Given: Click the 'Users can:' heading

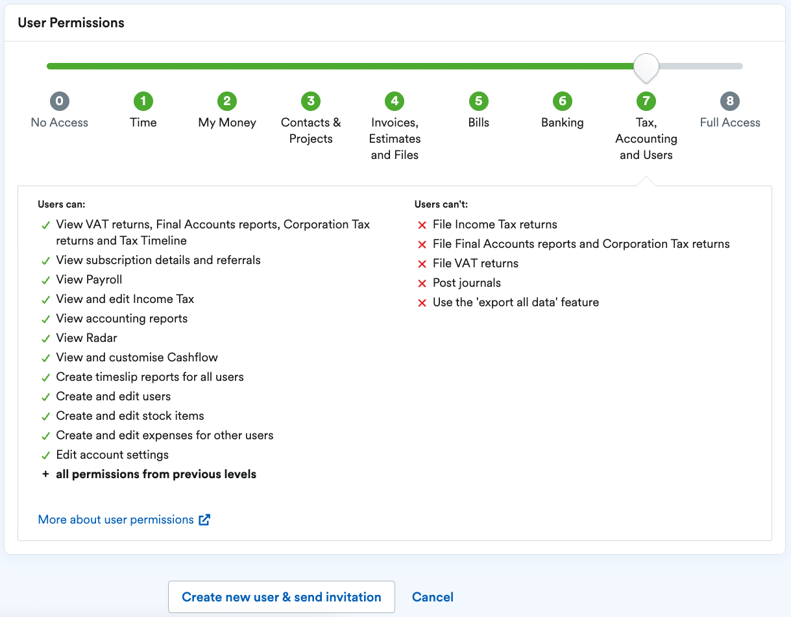Looking at the screenshot, I should (x=62, y=204).
